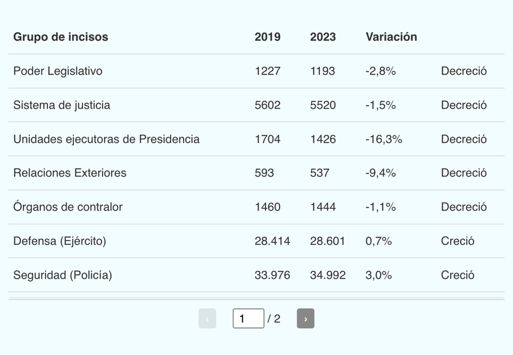513x355 pixels.
Task: Click Unidades ejecutoras de Presidencia cell
Action: [107, 139]
